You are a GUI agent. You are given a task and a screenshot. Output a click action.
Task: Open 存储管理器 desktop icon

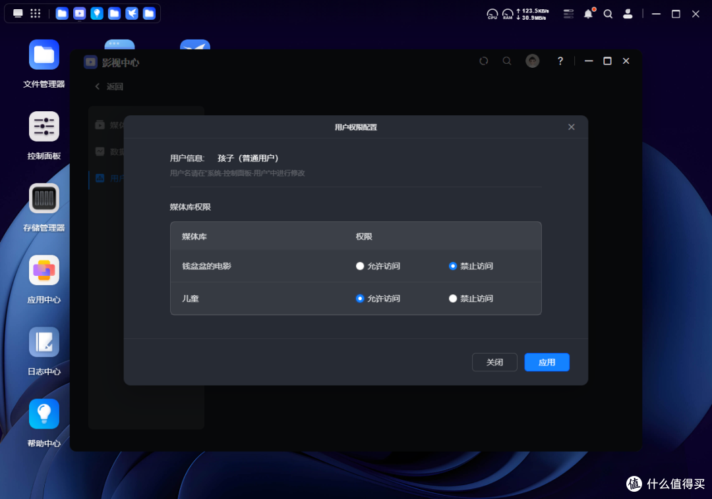coord(44,198)
